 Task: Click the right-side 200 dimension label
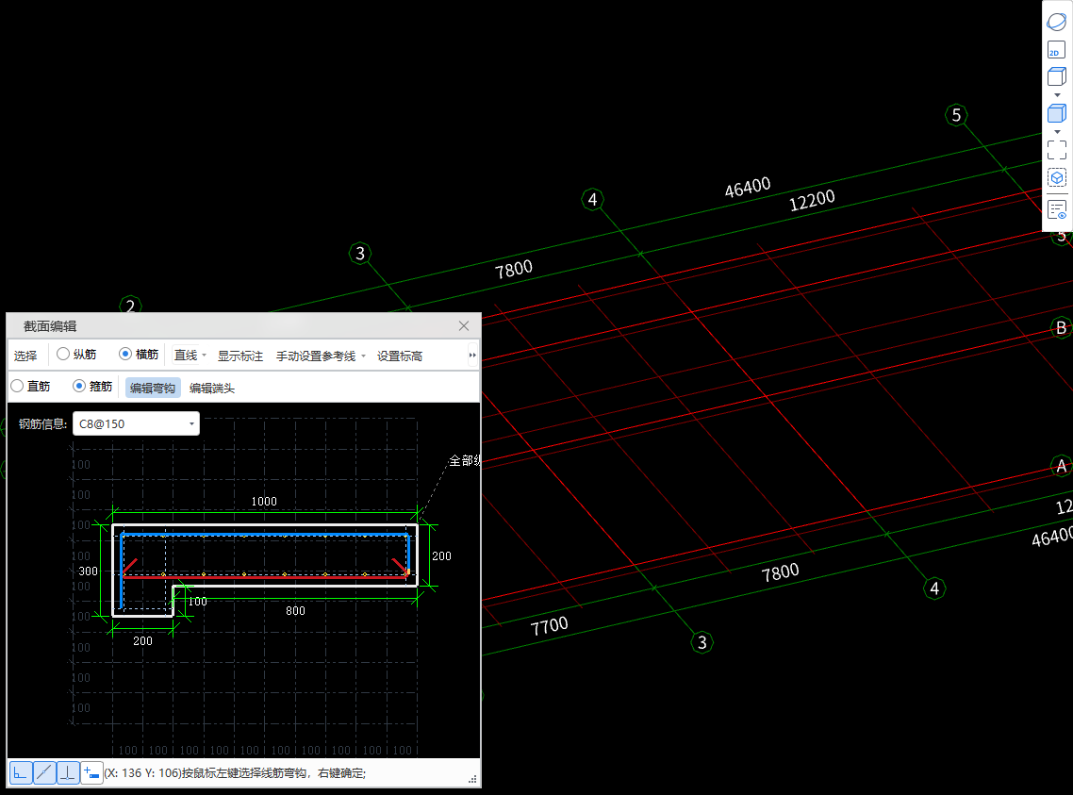[x=441, y=555]
